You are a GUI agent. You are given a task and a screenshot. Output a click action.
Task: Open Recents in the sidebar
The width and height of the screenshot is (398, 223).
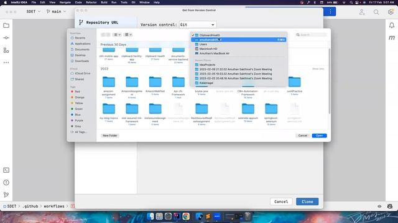(x=80, y=38)
